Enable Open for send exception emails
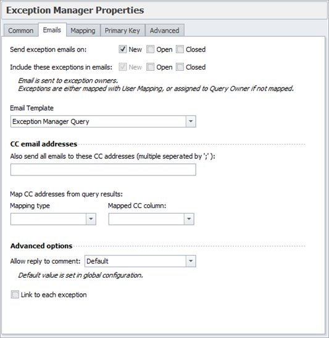The height and width of the screenshot is (338, 329). click(x=150, y=49)
